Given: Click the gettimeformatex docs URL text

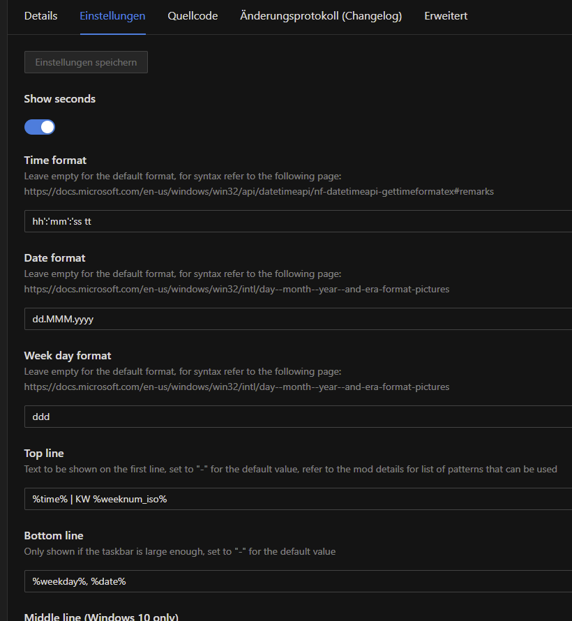Looking at the screenshot, I should pos(259,191).
